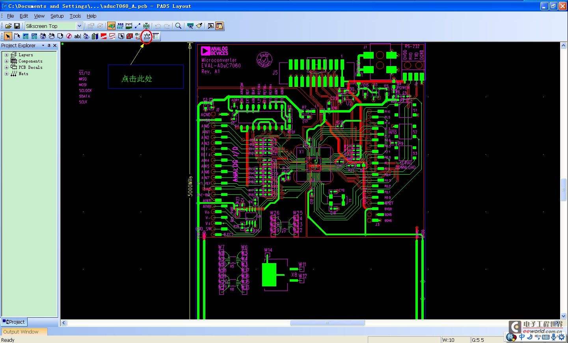Save the PCB design file
This screenshot has width=568, height=343.
(17, 26)
